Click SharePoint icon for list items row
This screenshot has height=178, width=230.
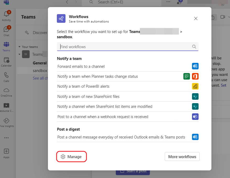[x=195, y=107]
